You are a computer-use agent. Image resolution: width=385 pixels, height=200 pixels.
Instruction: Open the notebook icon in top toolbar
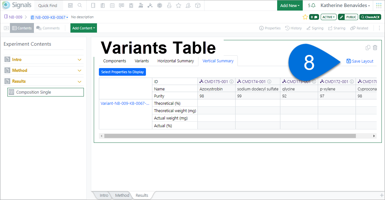point(93,5)
